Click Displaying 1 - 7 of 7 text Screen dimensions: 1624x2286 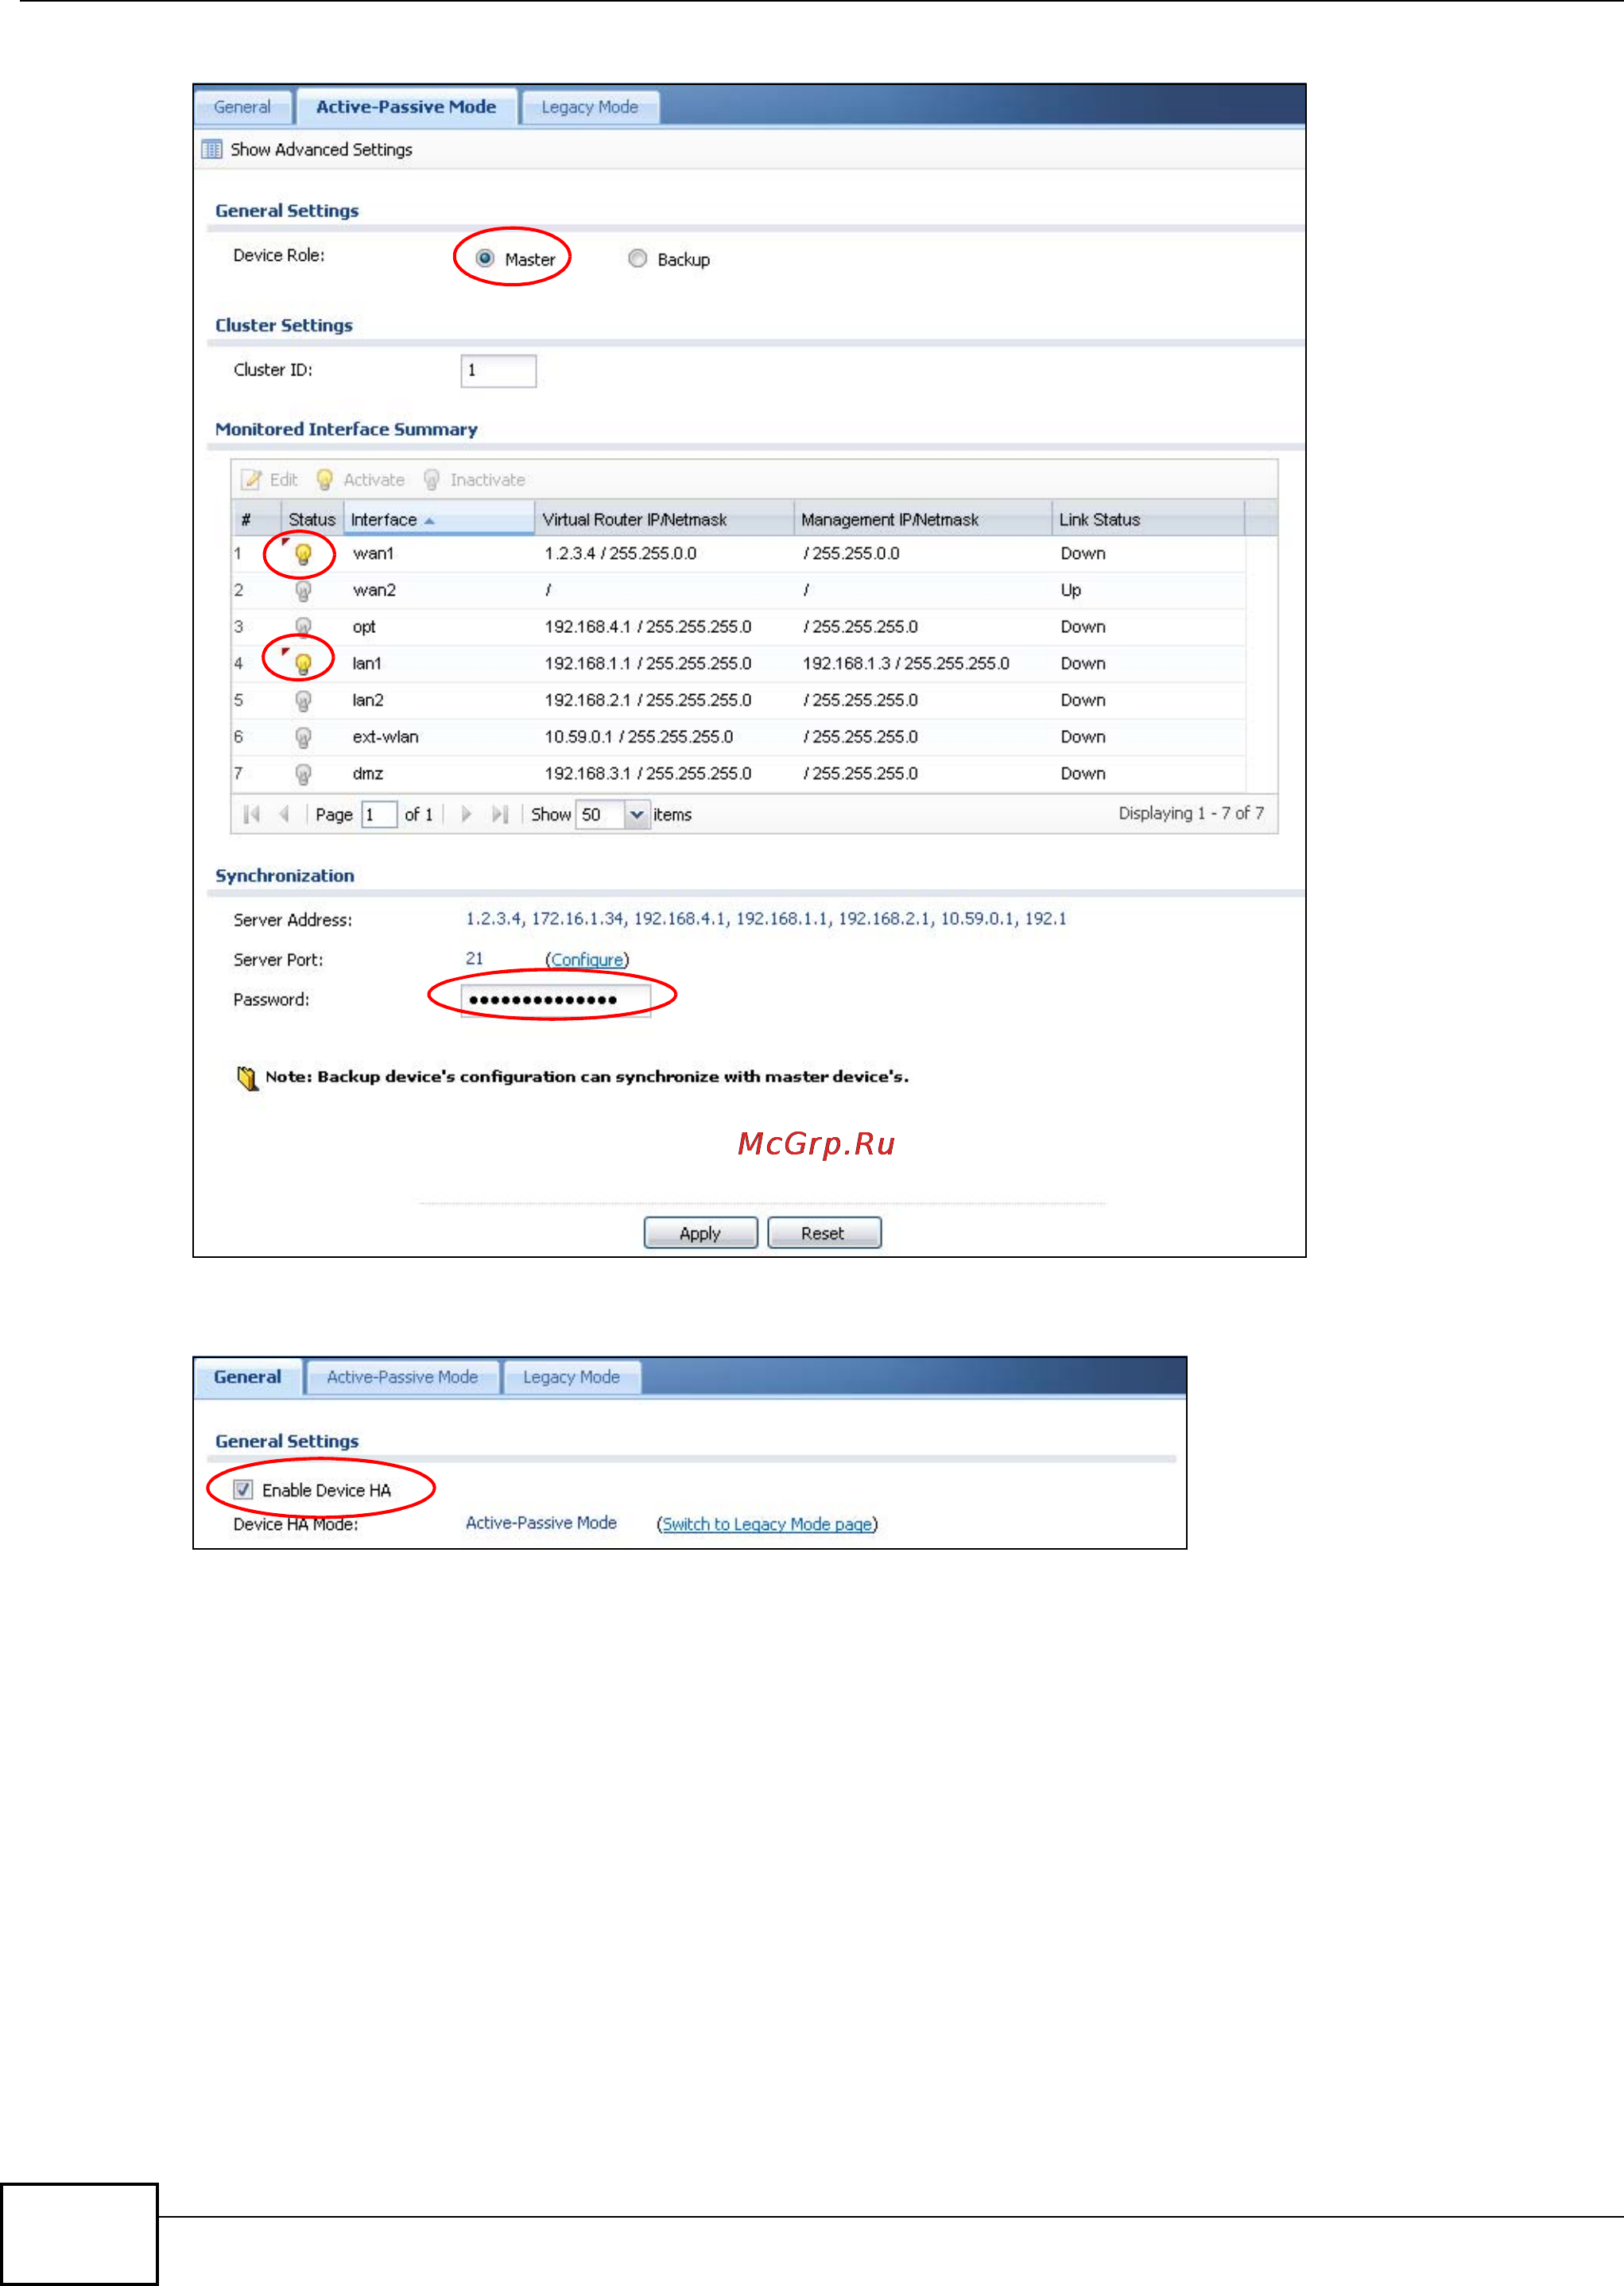(1191, 813)
